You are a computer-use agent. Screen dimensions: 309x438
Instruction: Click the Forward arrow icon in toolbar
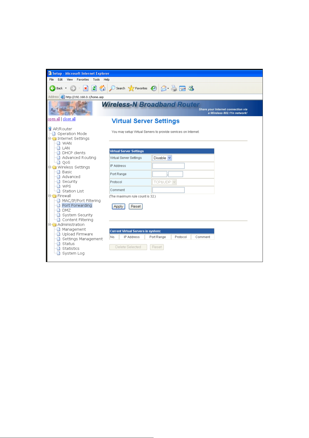tap(73, 88)
